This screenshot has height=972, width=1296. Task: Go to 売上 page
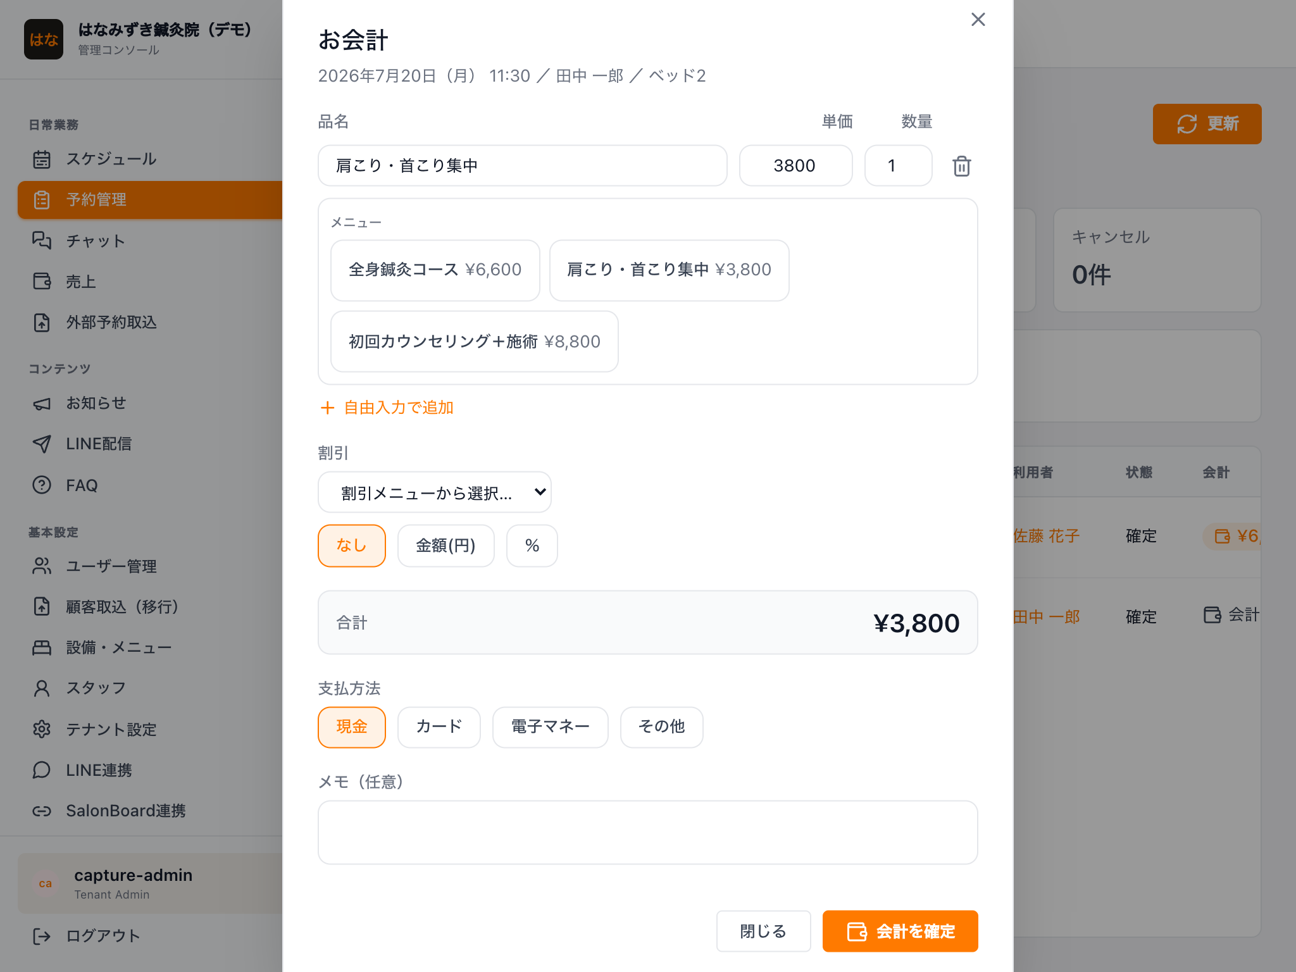(x=150, y=281)
